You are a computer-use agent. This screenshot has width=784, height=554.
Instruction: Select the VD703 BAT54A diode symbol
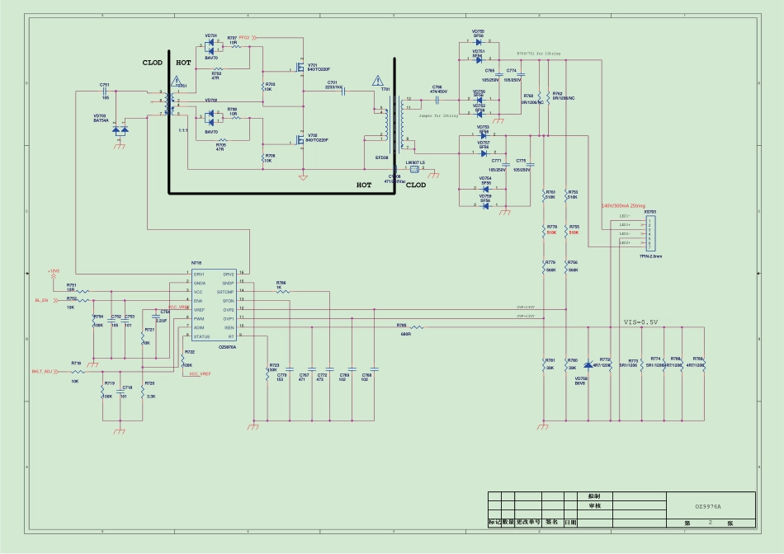(120, 130)
